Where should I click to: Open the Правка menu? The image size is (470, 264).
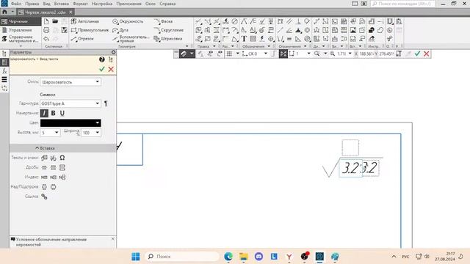pos(32,4)
